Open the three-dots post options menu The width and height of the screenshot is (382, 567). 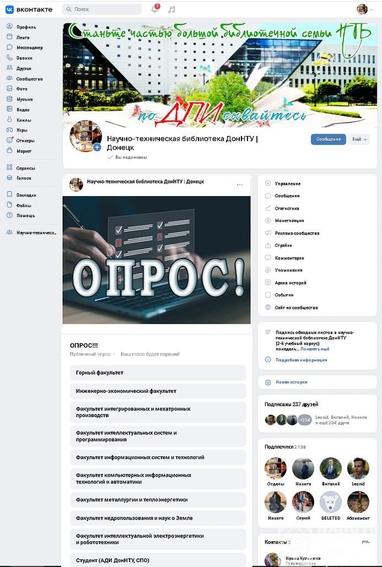[x=240, y=185]
